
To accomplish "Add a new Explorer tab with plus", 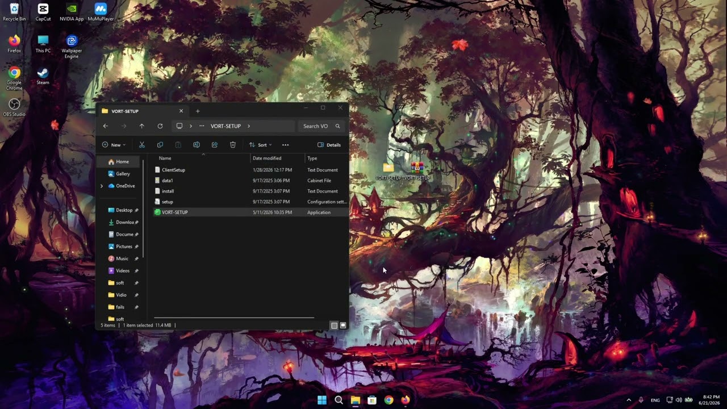I will tap(198, 111).
